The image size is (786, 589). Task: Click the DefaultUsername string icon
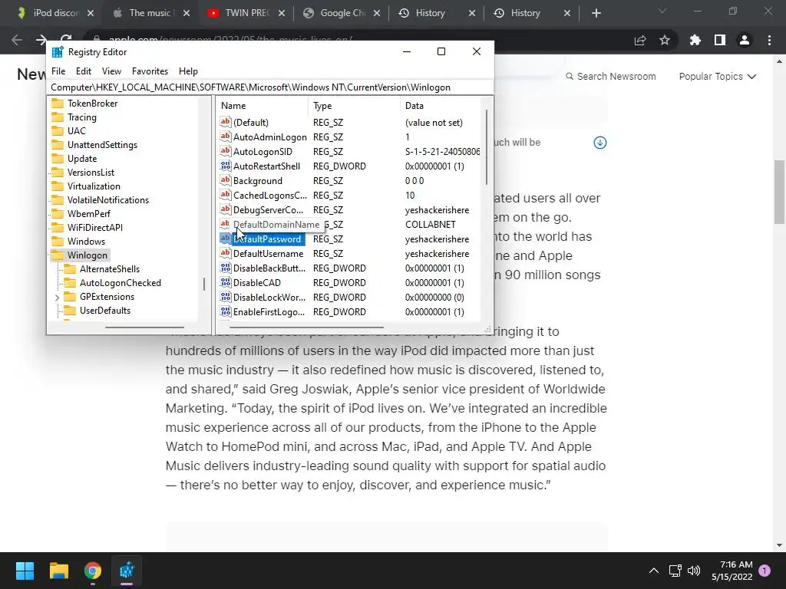(x=226, y=253)
